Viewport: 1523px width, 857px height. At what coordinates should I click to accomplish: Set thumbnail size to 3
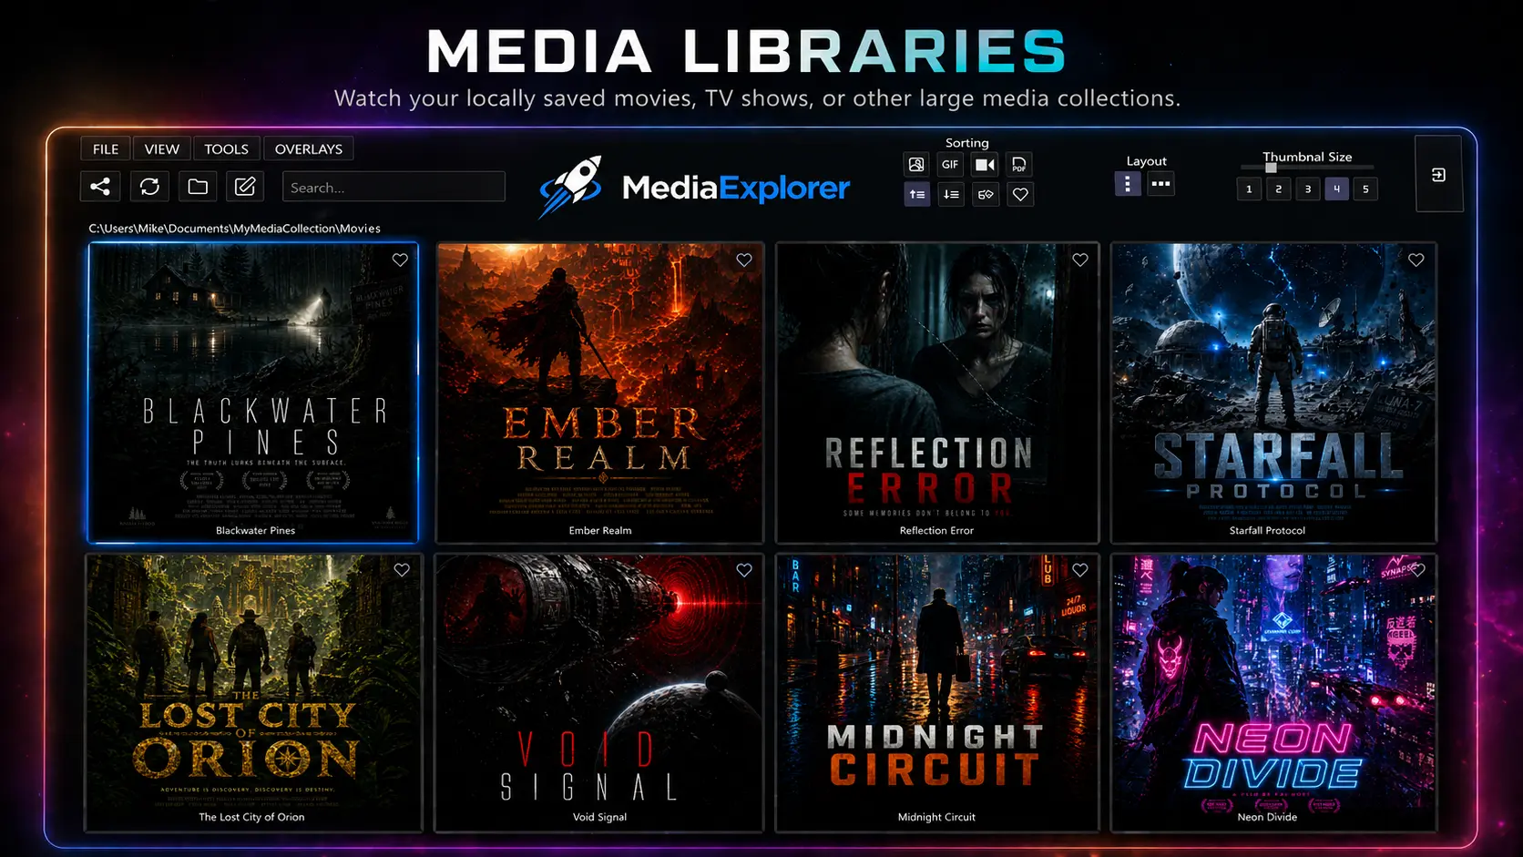(x=1308, y=189)
